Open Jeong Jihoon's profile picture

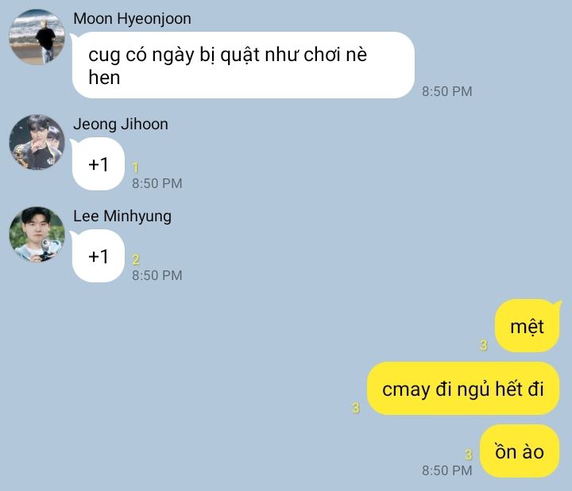click(x=37, y=142)
